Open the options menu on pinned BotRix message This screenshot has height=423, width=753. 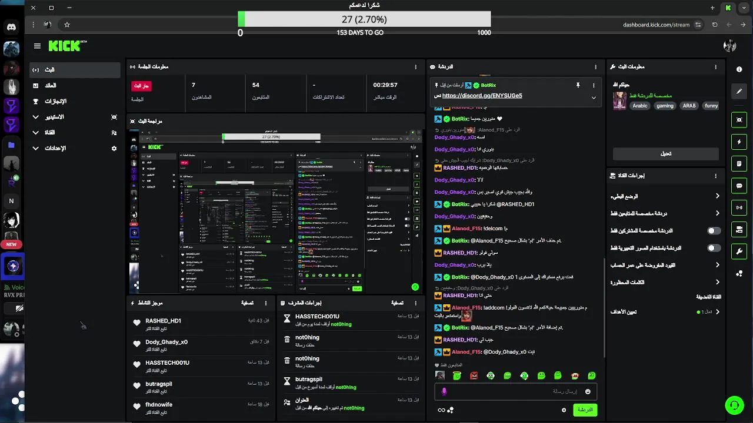tap(594, 85)
